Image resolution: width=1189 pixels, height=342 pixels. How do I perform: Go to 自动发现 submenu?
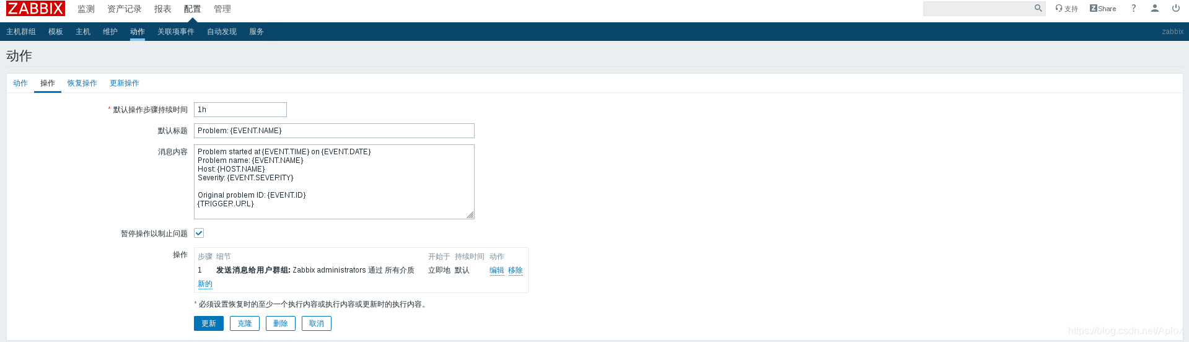222,32
